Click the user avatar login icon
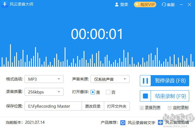The width and height of the screenshot is (195, 128). pos(116,5)
